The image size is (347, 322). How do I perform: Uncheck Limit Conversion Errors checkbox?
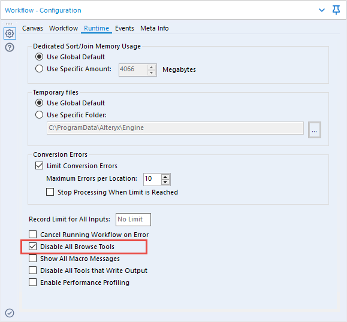[x=39, y=166]
